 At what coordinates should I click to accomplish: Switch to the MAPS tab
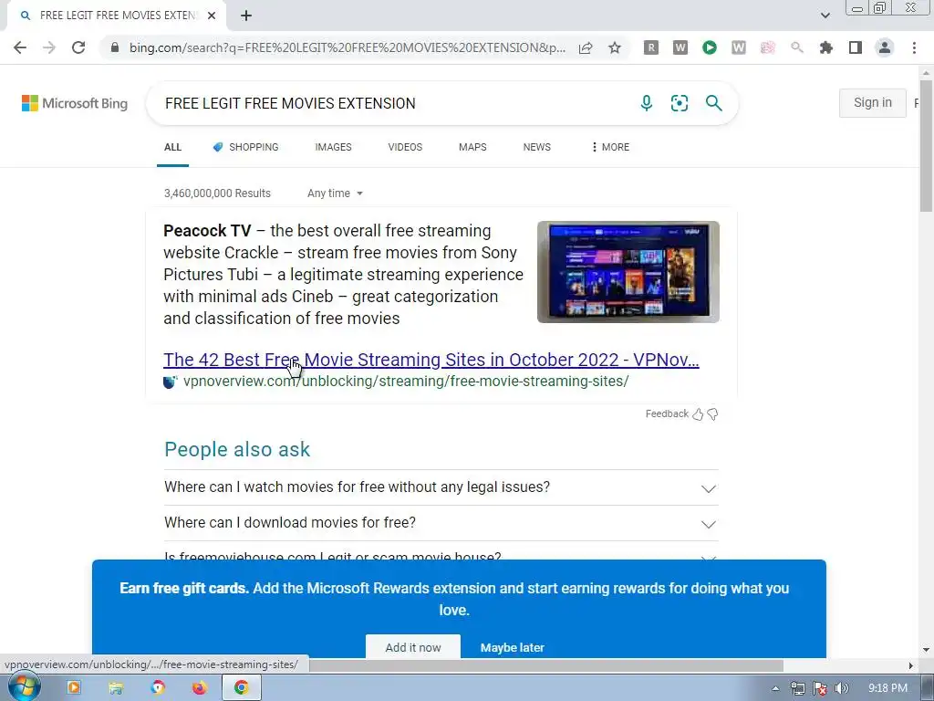(x=472, y=147)
